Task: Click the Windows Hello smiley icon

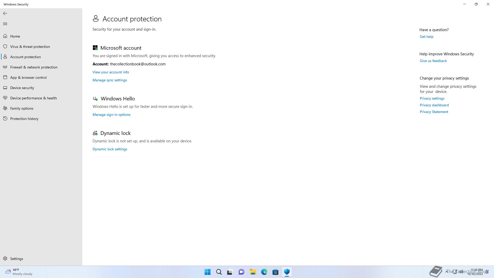Action: [95, 99]
